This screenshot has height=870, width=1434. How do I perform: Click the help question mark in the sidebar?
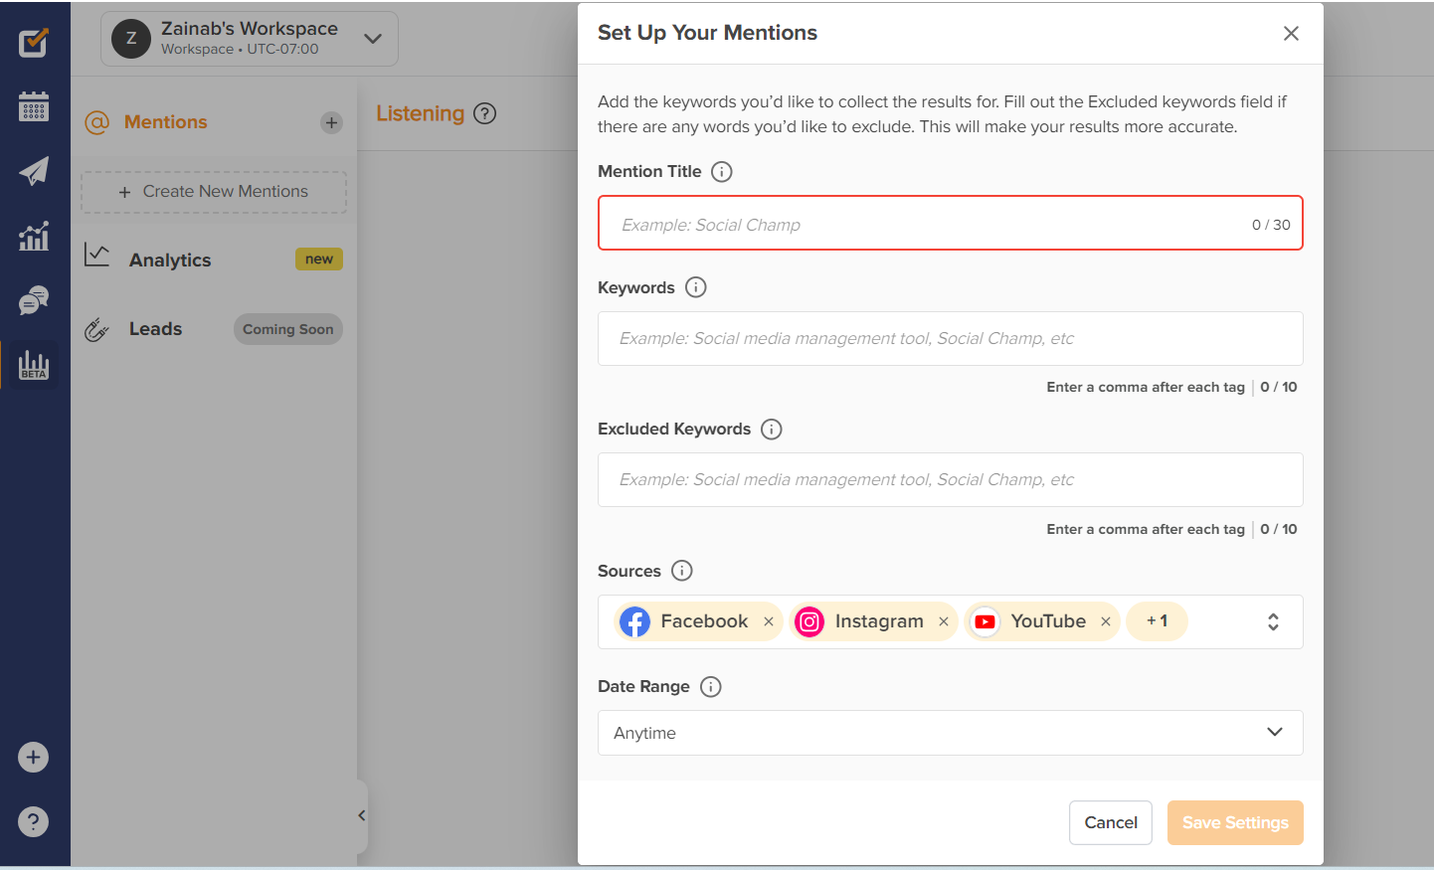click(x=33, y=821)
